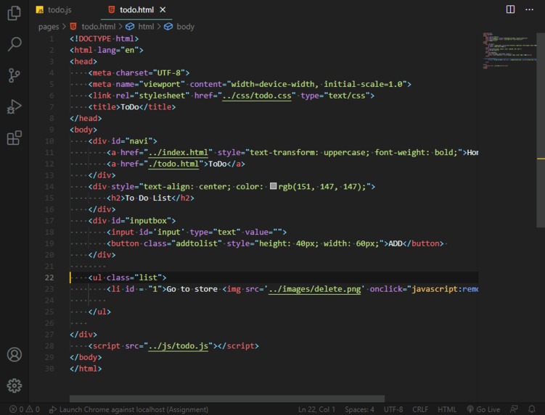Start Go Live server
Viewport: 545px width, 415px height.
tap(483, 409)
